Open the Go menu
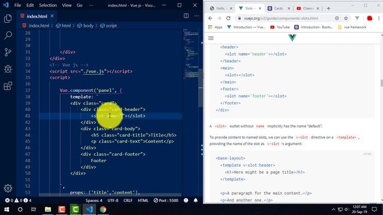 pyautogui.click(x=80, y=5)
